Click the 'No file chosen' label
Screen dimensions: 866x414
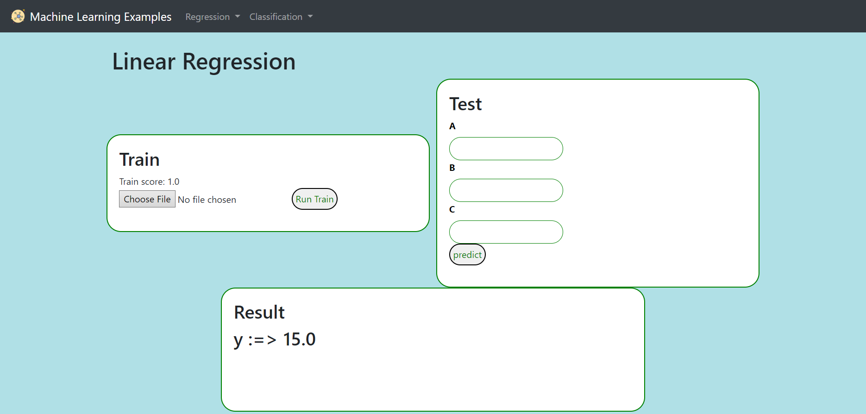[207, 200]
